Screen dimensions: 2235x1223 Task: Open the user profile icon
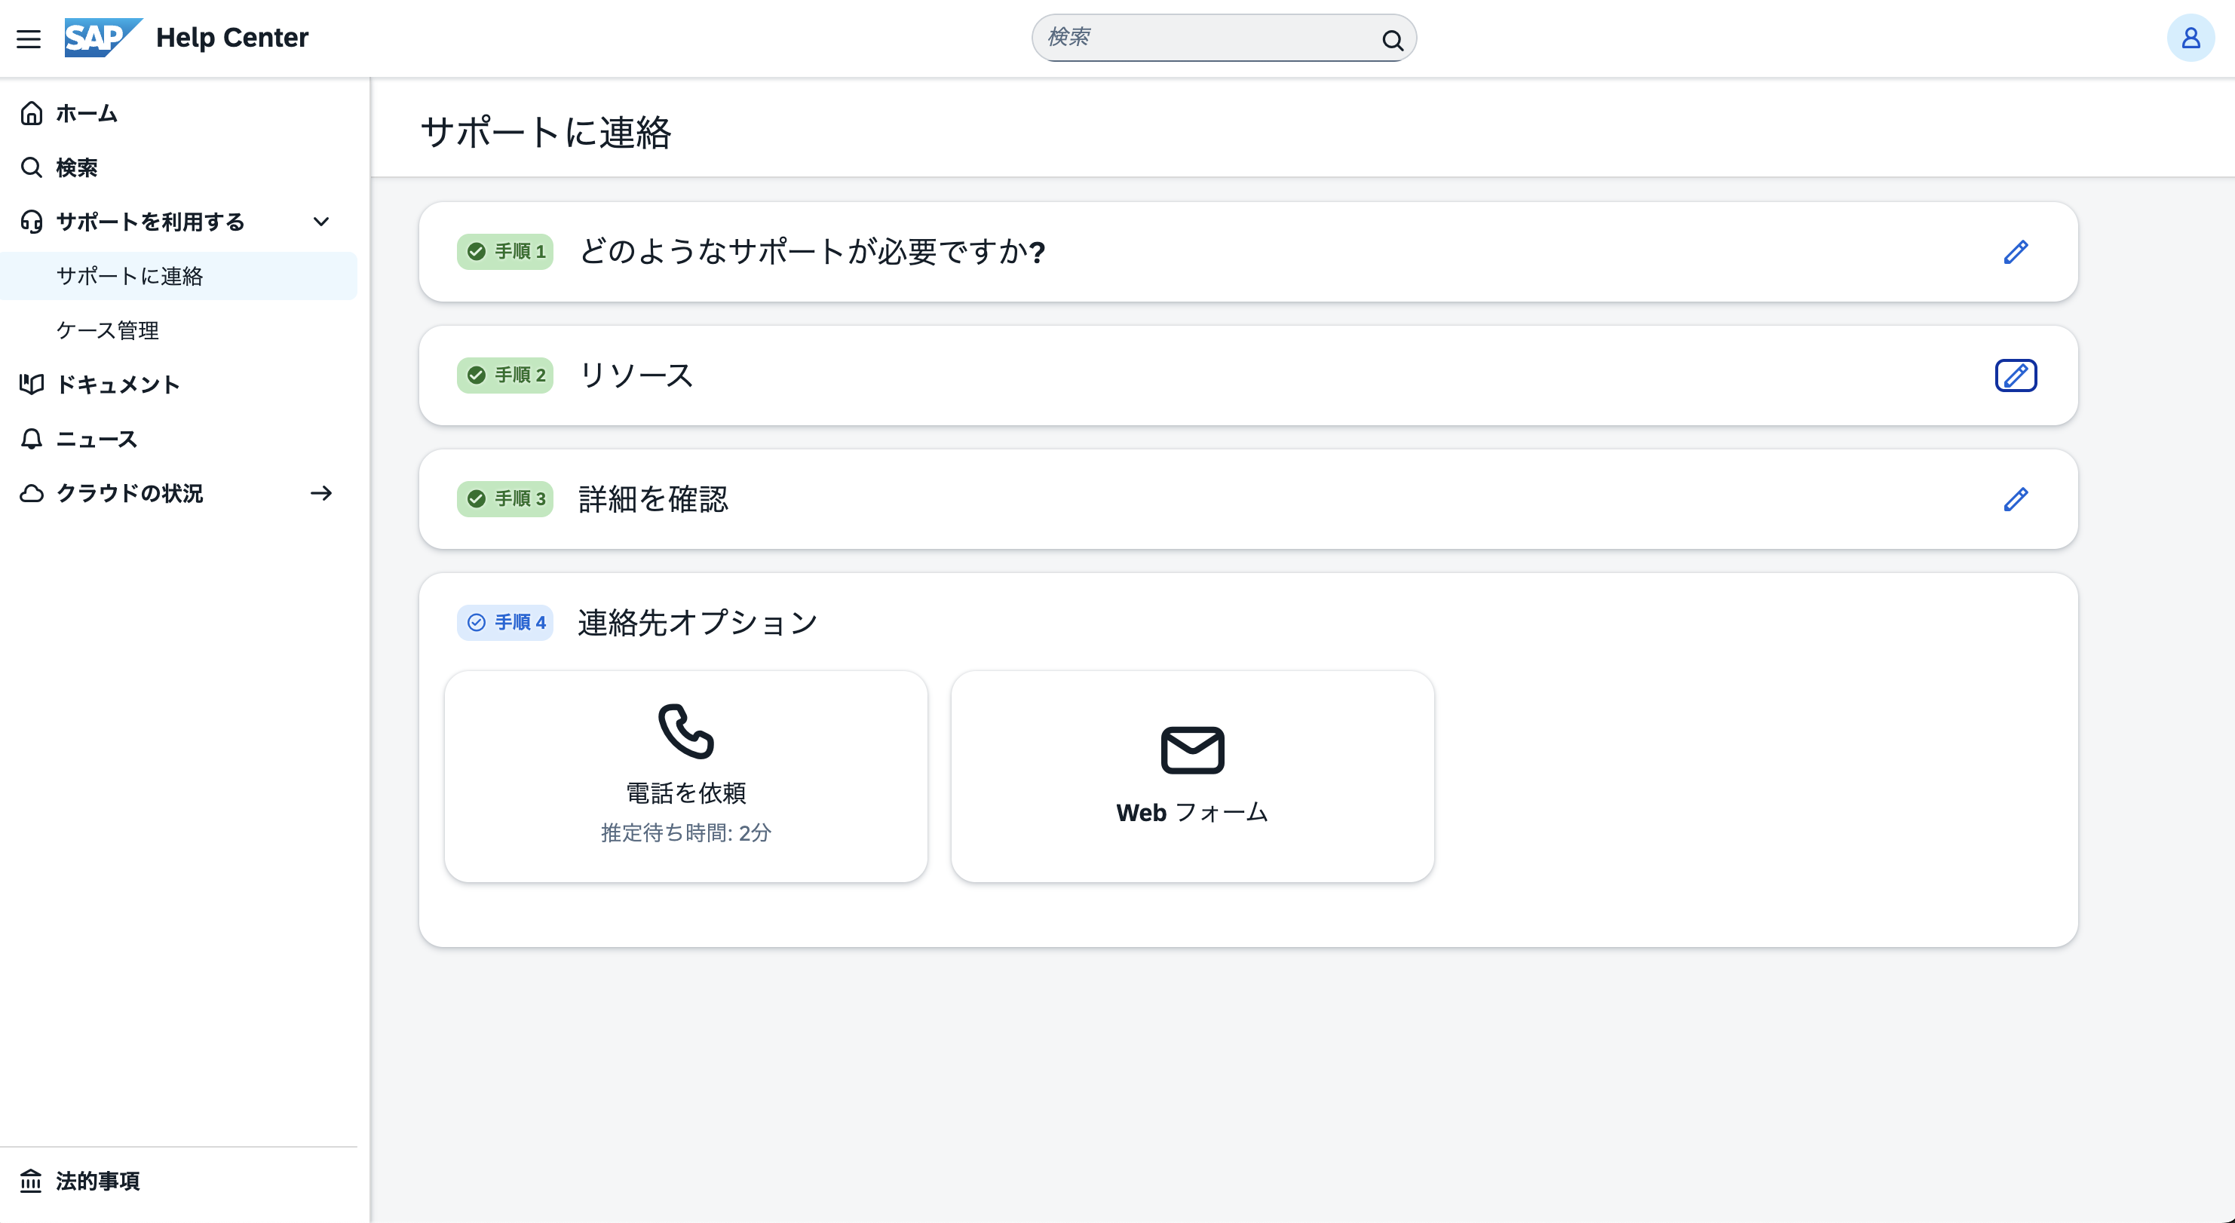[x=2189, y=38]
